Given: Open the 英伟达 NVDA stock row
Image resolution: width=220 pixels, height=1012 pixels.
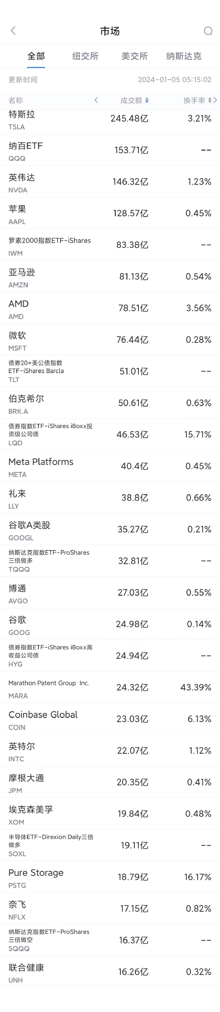Looking at the screenshot, I should click(x=110, y=181).
